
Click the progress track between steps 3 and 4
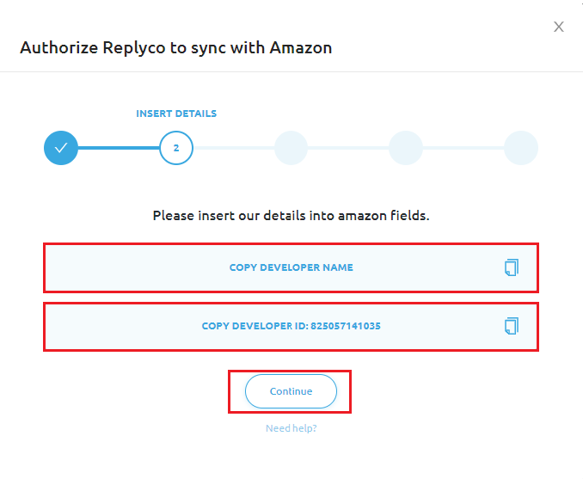coord(348,148)
